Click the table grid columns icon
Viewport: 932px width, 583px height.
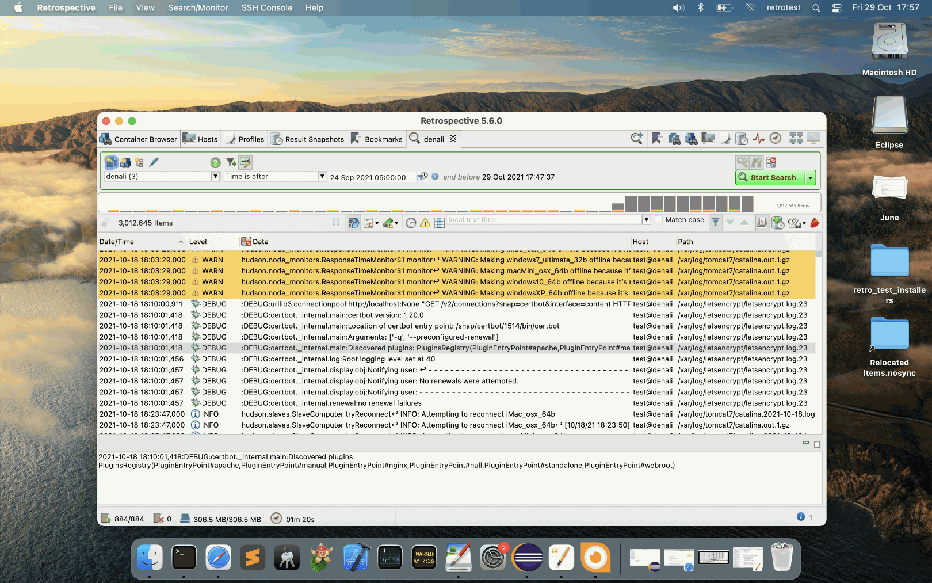point(440,223)
